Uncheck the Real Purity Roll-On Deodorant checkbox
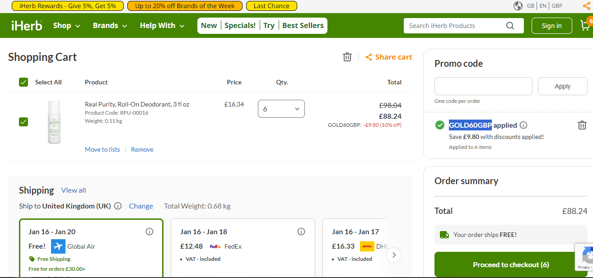Screen dimensions: 593x278 pos(23,122)
